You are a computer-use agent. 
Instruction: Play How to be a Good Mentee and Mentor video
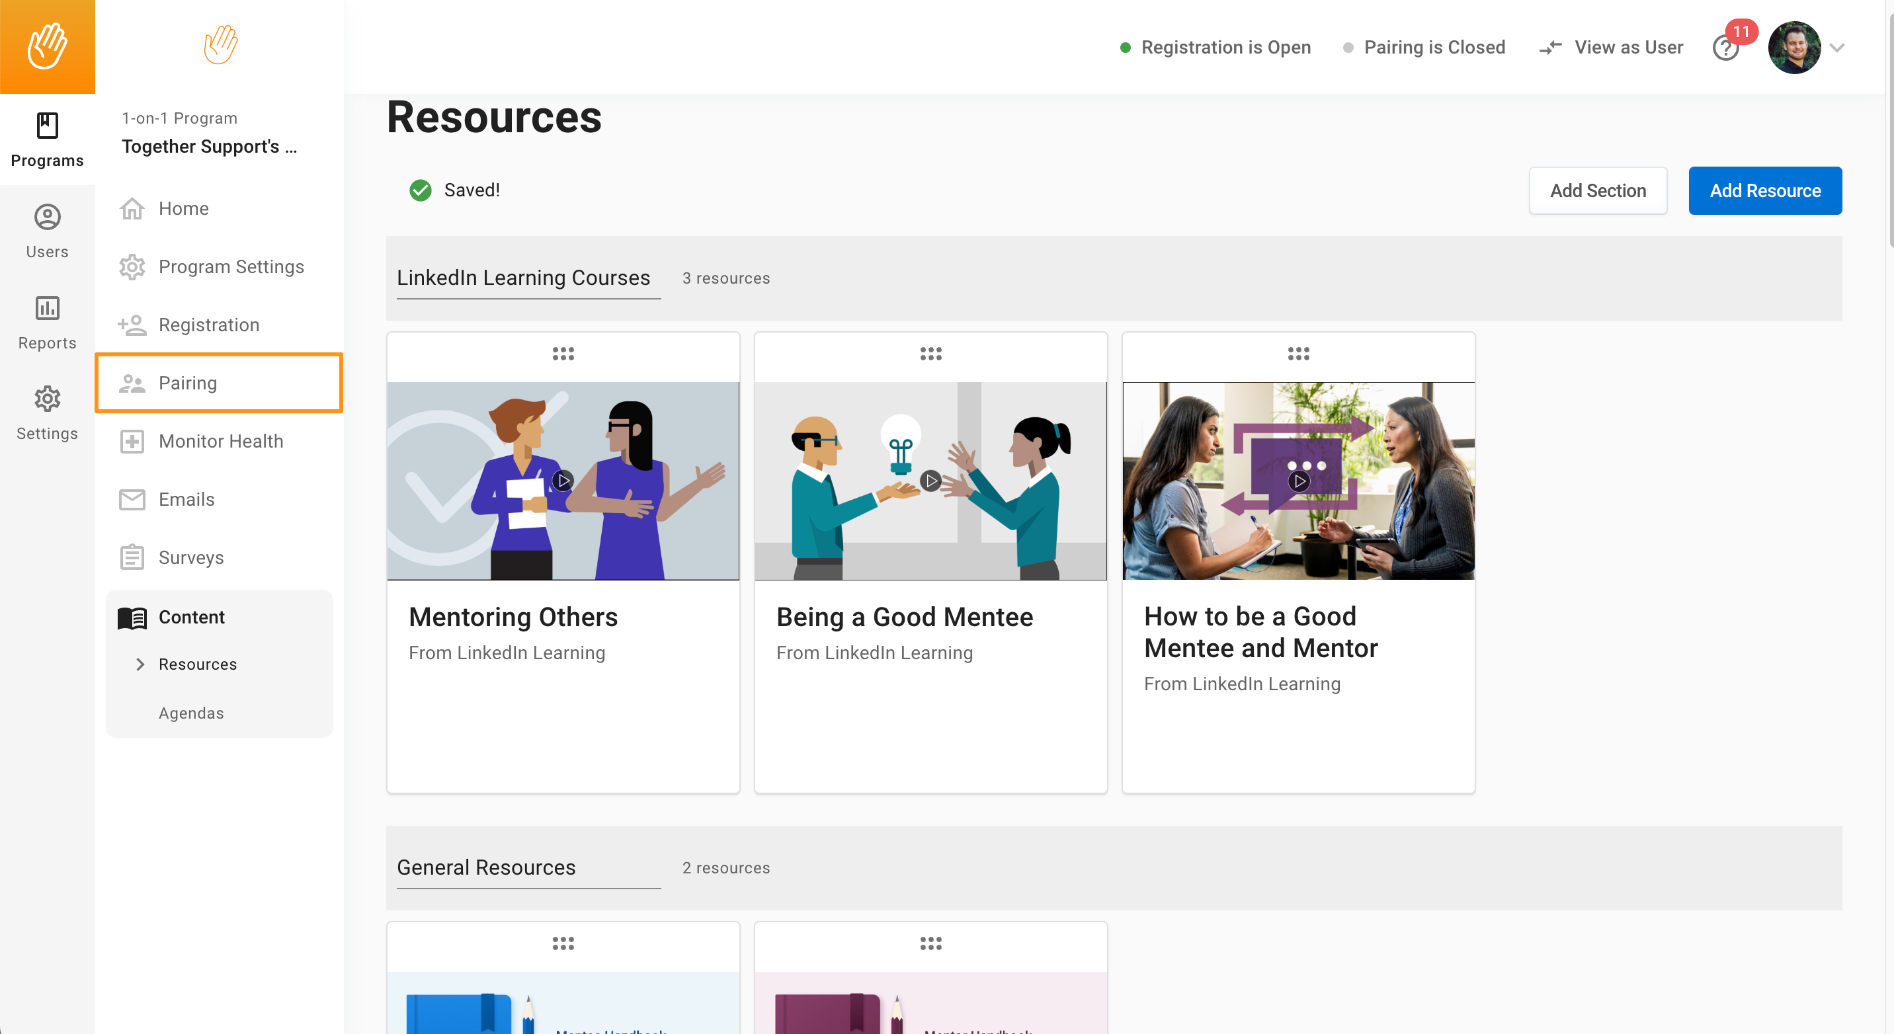point(1299,482)
